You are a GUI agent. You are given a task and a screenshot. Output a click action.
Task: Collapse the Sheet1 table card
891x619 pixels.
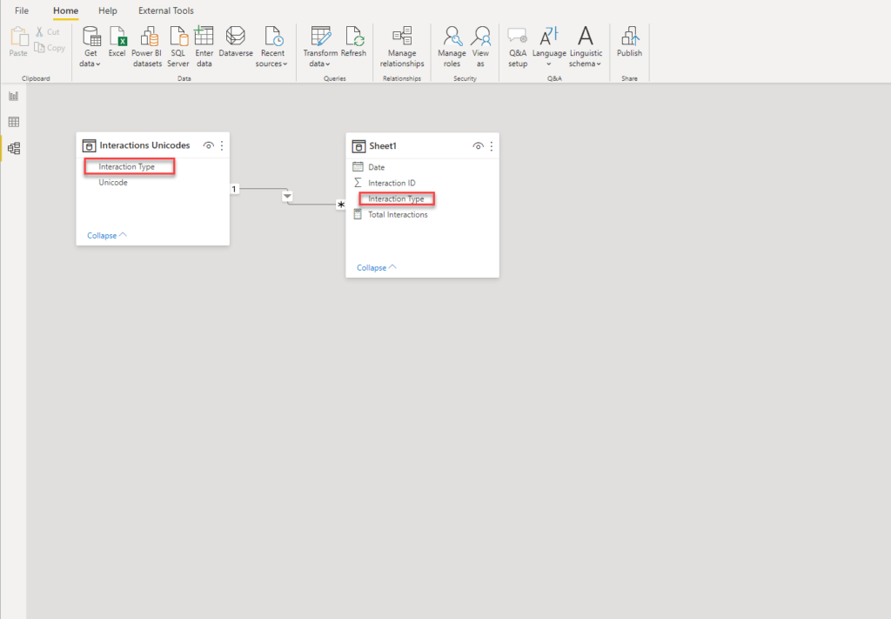click(x=376, y=268)
